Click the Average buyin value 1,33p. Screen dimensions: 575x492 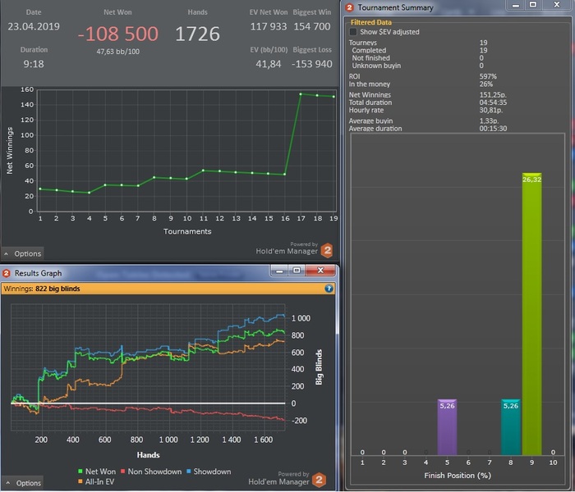tap(490, 121)
